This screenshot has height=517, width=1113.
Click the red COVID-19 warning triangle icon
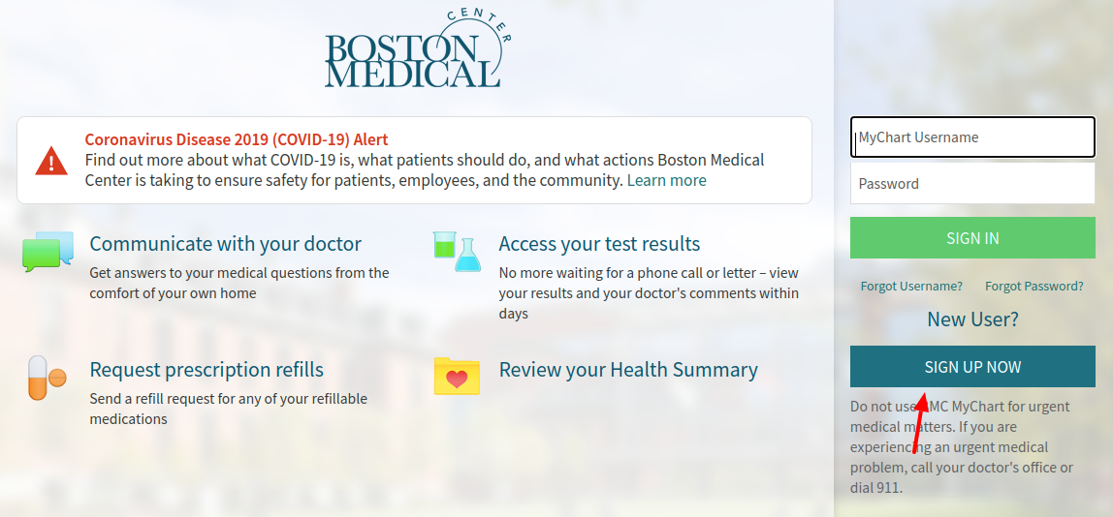click(51, 161)
